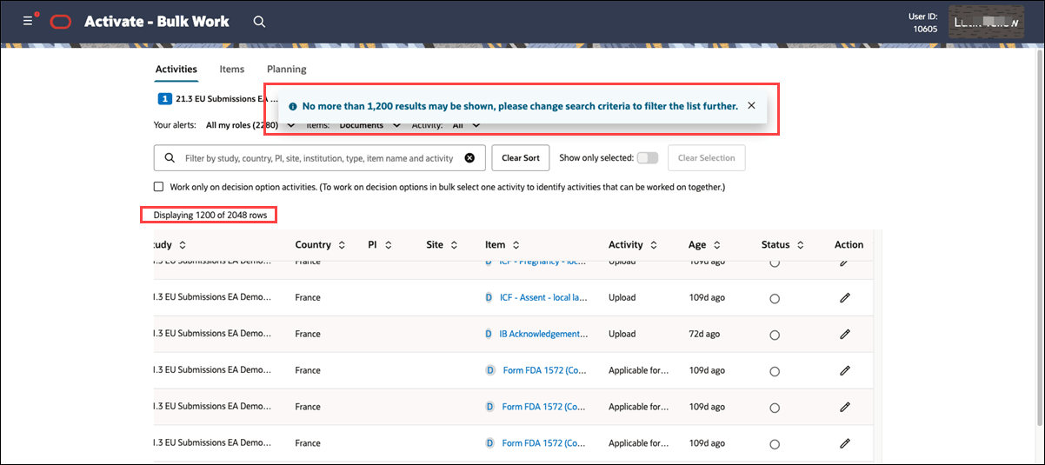The width and height of the screenshot is (1045, 465).
Task: Click the Displaying 1200 of 2048 rows text
Action: 210,215
